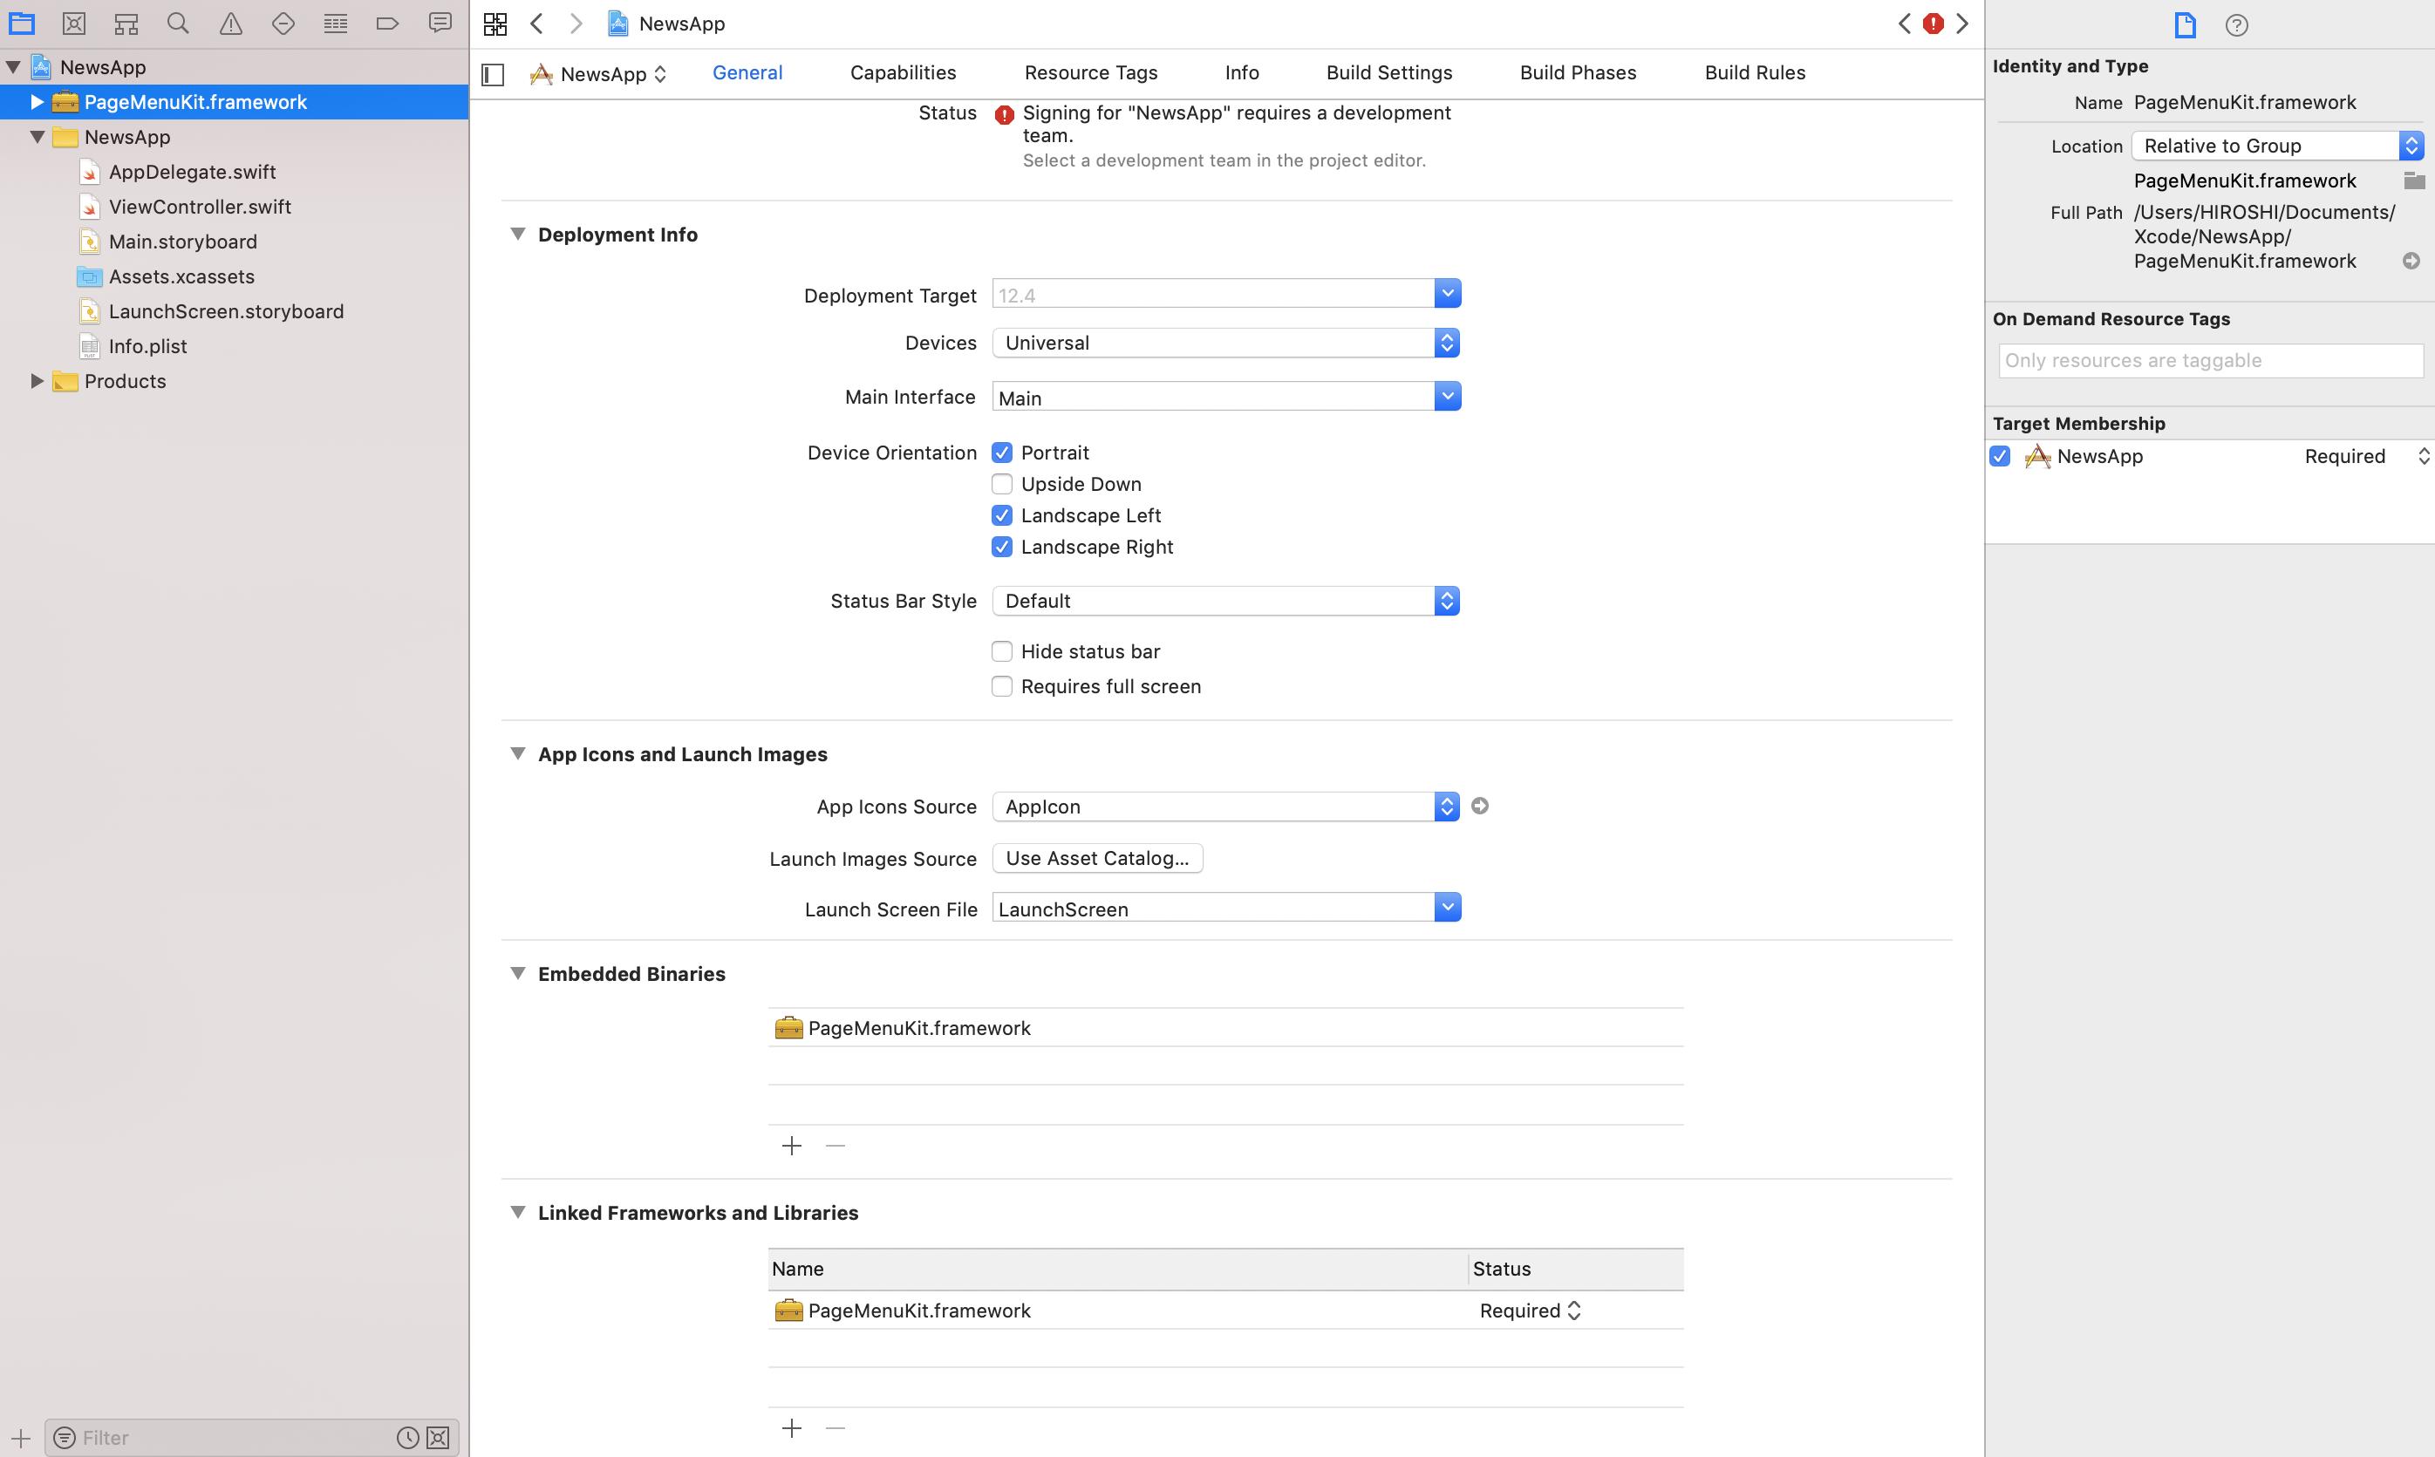Open the Issue navigator warning icon
Viewport: 2435px width, 1457px height.
(x=231, y=24)
